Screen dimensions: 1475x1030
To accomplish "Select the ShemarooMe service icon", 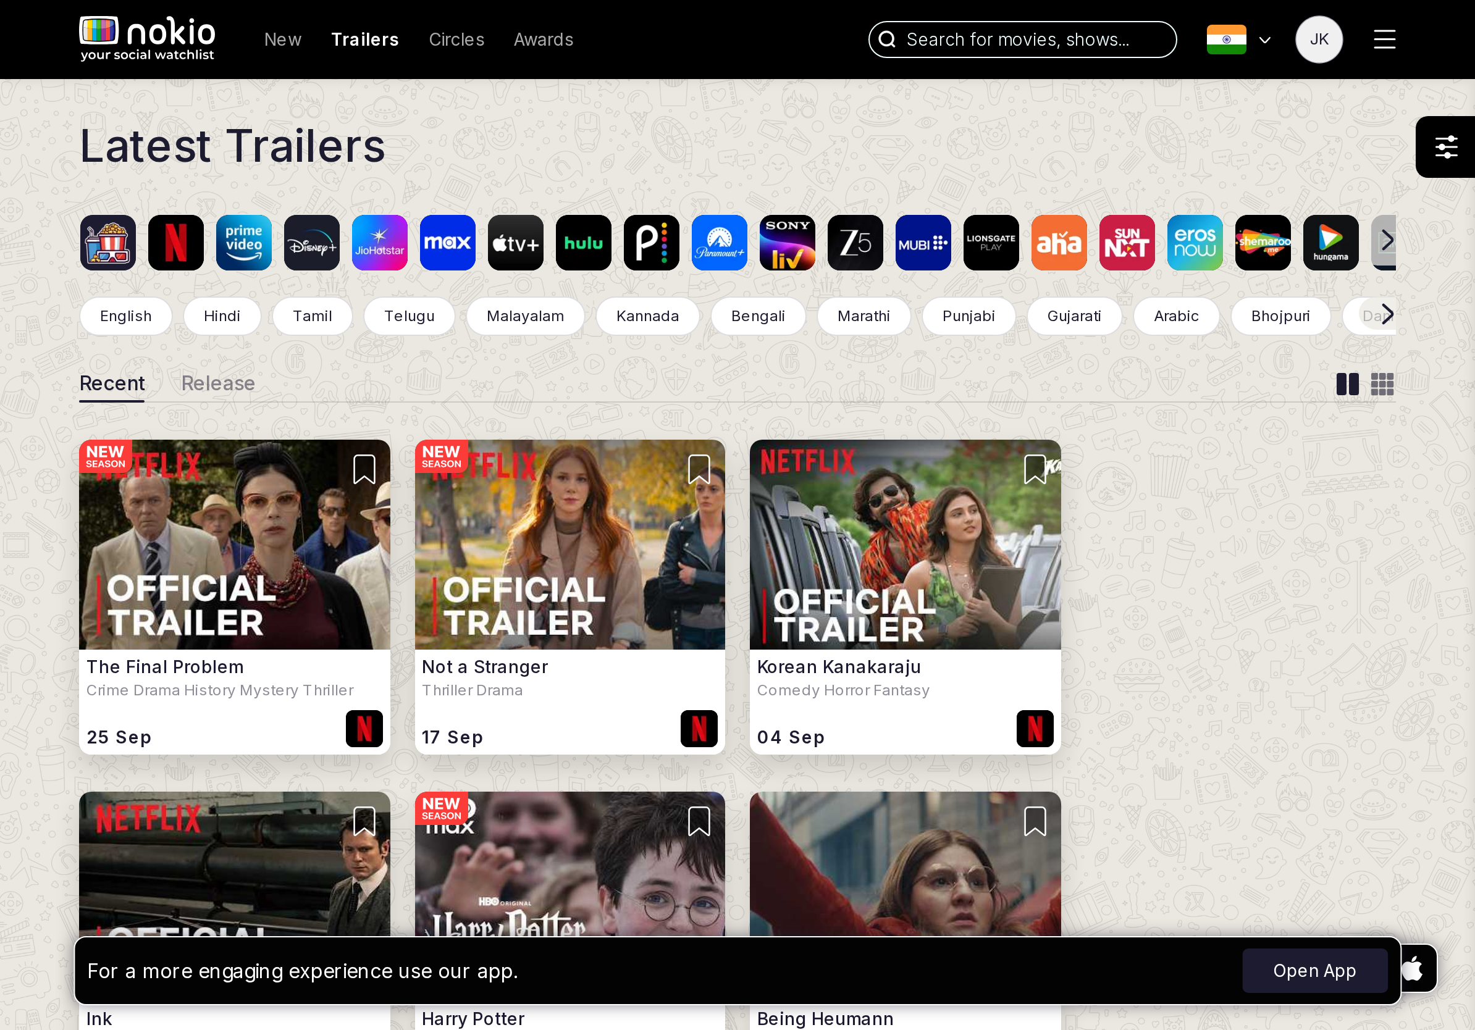I will (x=1263, y=243).
